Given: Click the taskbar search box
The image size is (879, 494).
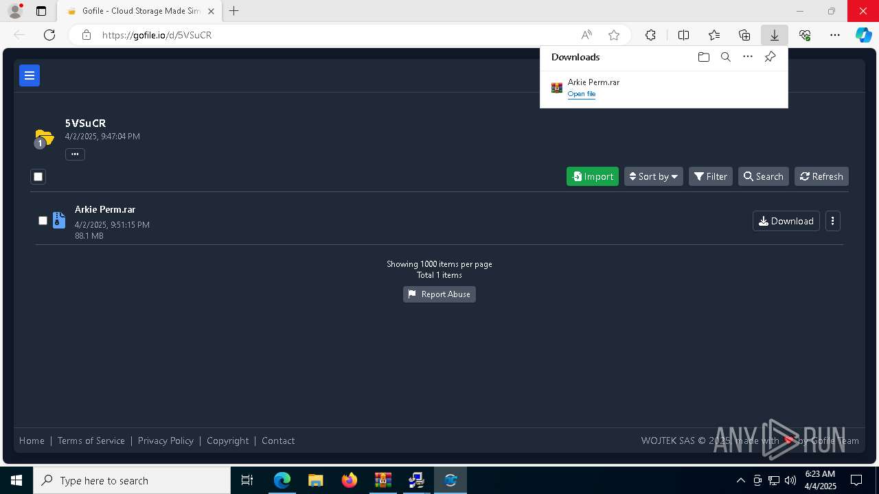Looking at the screenshot, I should [132, 480].
